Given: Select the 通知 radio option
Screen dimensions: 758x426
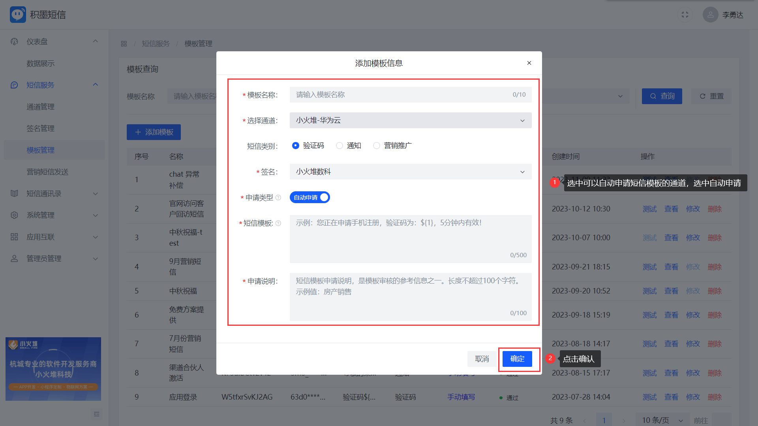Looking at the screenshot, I should coord(340,146).
